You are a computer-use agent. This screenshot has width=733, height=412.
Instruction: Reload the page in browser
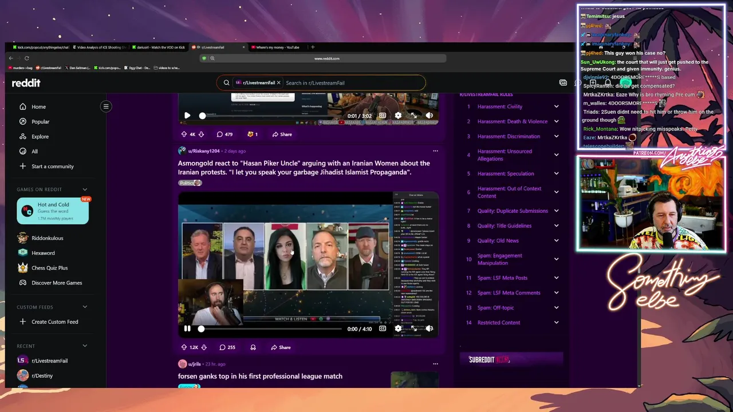[x=27, y=58]
